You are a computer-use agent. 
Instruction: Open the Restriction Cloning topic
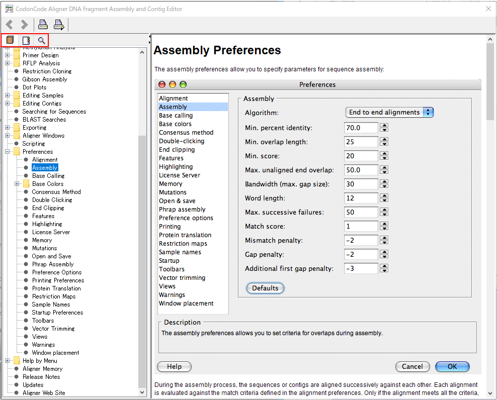coord(47,71)
